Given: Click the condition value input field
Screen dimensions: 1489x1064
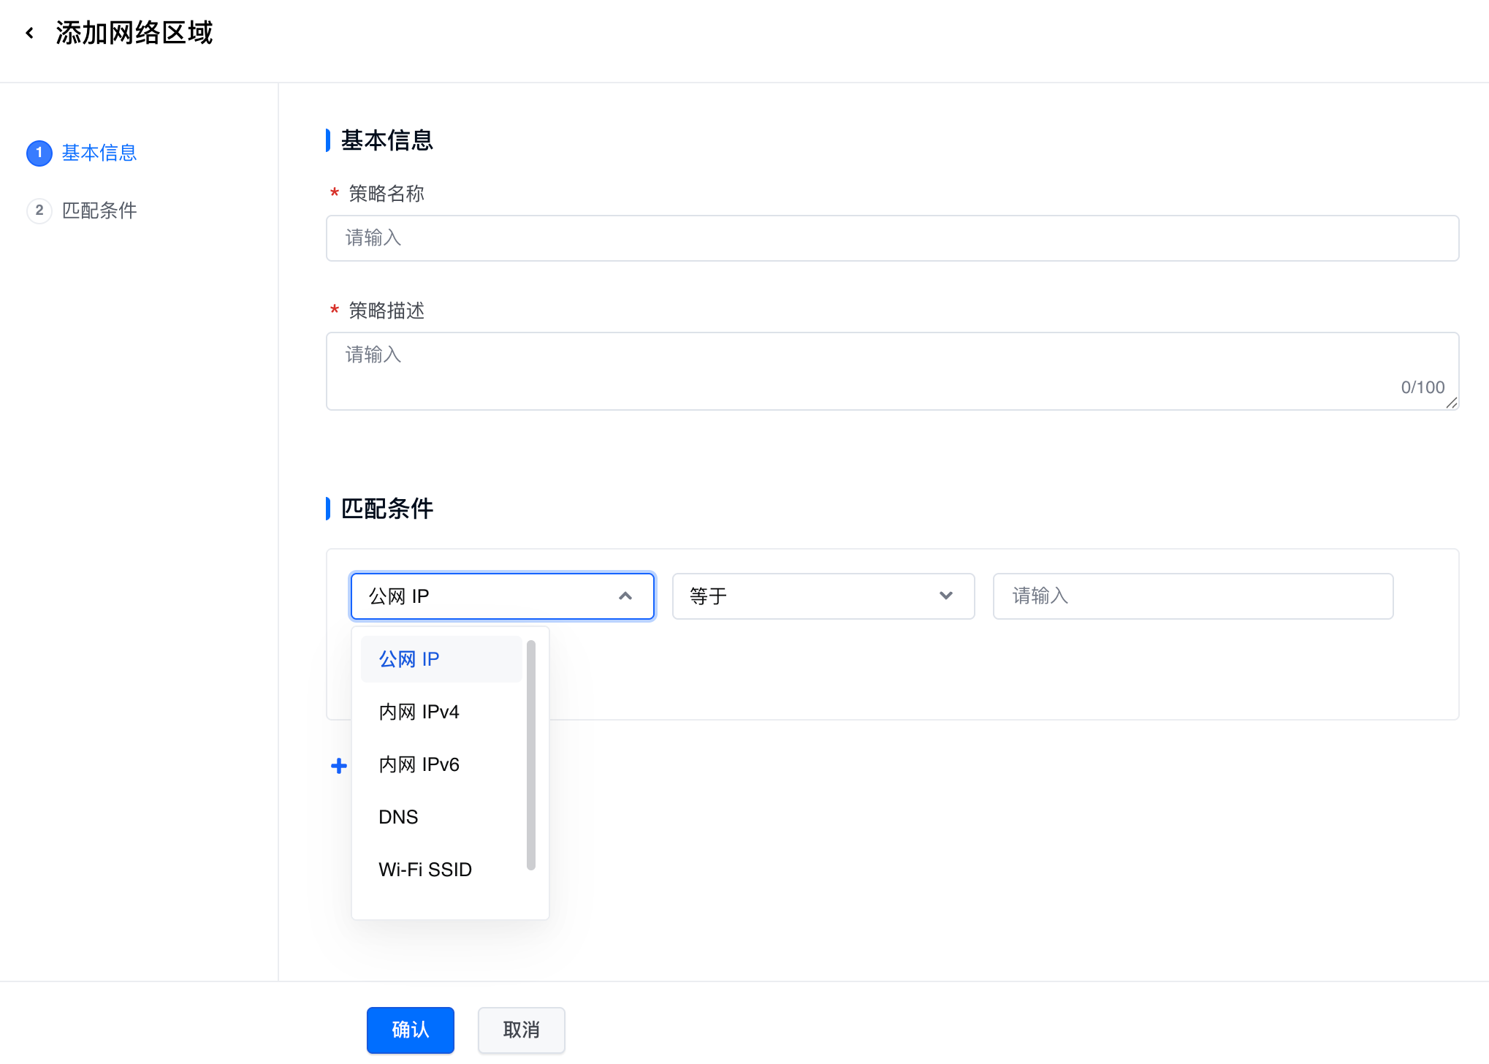Looking at the screenshot, I should (x=1192, y=596).
